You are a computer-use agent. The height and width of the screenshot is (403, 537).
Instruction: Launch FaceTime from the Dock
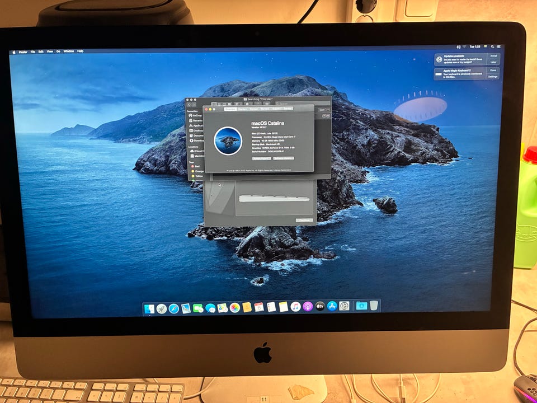pyautogui.click(x=198, y=308)
